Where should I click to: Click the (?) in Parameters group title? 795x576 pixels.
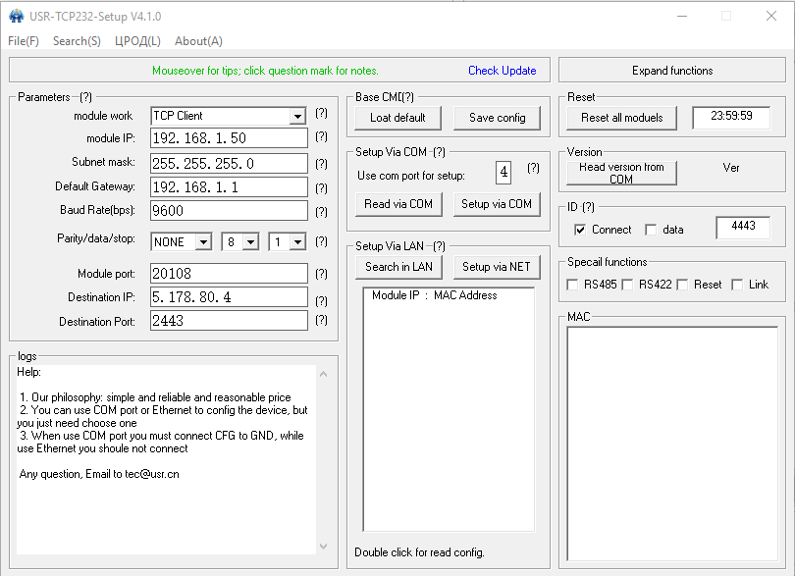tap(85, 97)
